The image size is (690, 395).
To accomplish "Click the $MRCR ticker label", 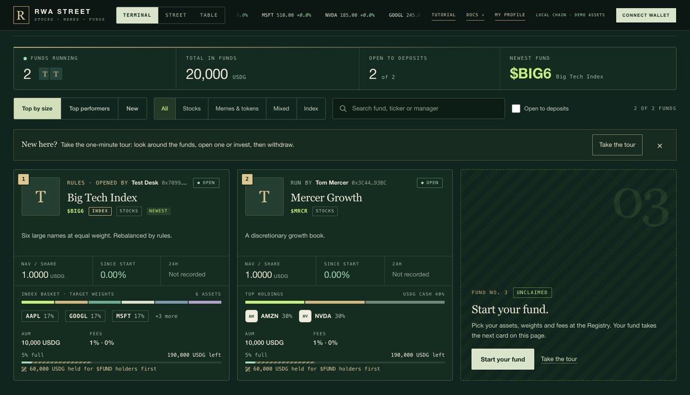I will click(x=299, y=211).
